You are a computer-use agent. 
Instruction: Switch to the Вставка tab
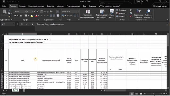pos(22,6)
